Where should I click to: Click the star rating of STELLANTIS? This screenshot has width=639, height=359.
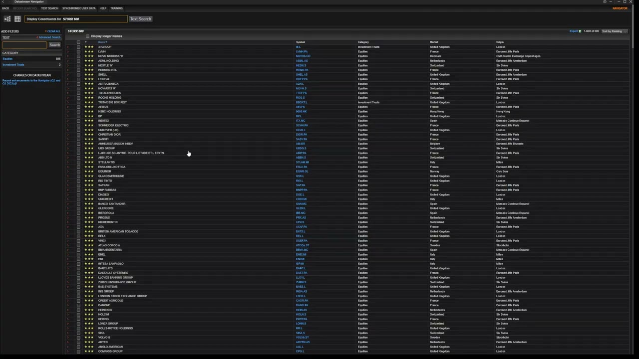click(x=89, y=162)
